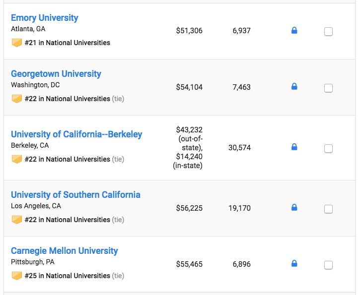Click Georgetown University's yellow ranking badge icon
The image size is (360, 295).
point(17,99)
